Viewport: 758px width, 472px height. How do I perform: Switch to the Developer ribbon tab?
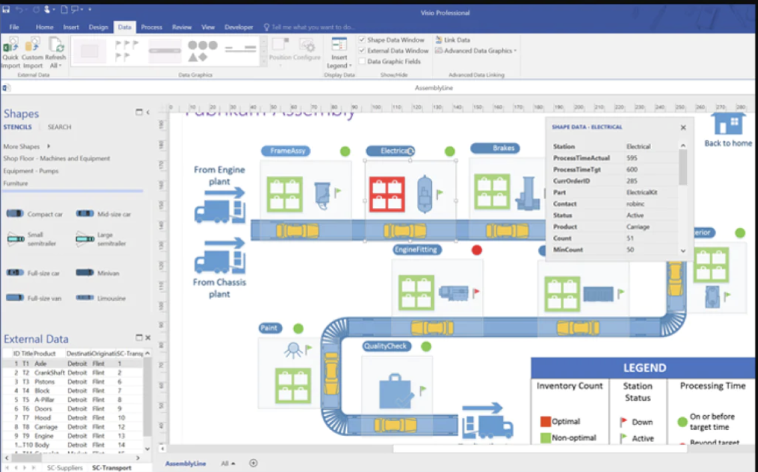click(239, 27)
